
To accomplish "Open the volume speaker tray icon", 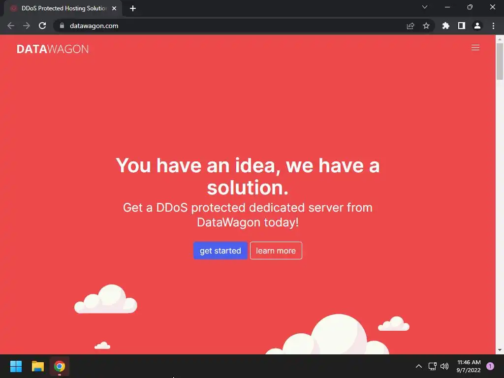I will 444,366.
